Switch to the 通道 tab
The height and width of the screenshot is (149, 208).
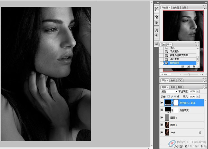point(173,87)
